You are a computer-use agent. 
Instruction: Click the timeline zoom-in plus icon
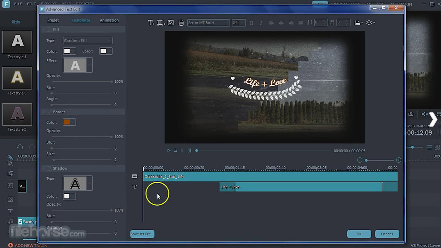click(x=399, y=160)
